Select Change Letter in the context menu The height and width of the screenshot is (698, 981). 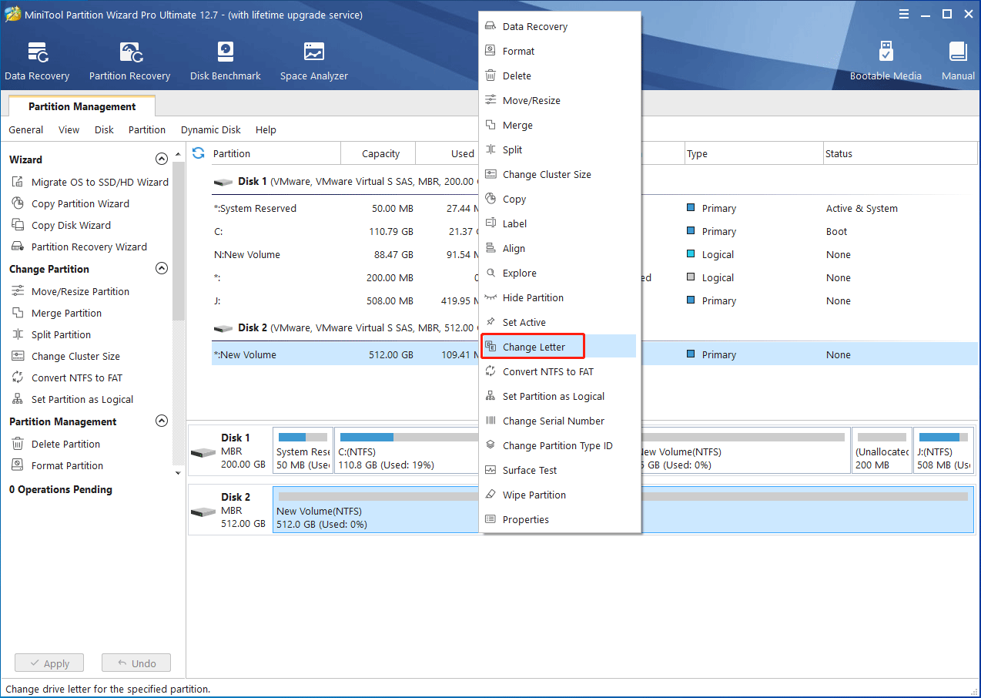[534, 347]
